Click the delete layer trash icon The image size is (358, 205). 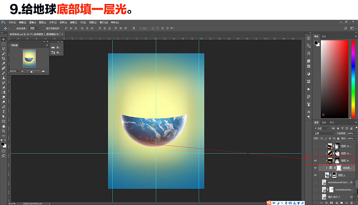pos(352,203)
